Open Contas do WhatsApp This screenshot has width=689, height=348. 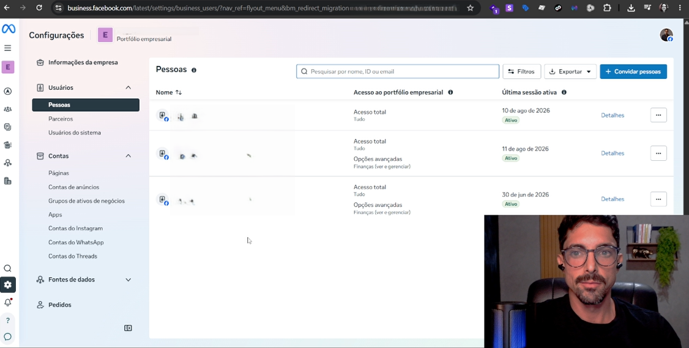point(76,242)
